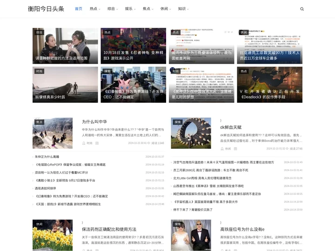Click author icon under 为什么叫中华
This screenshot has height=251, width=335.
click(x=84, y=143)
